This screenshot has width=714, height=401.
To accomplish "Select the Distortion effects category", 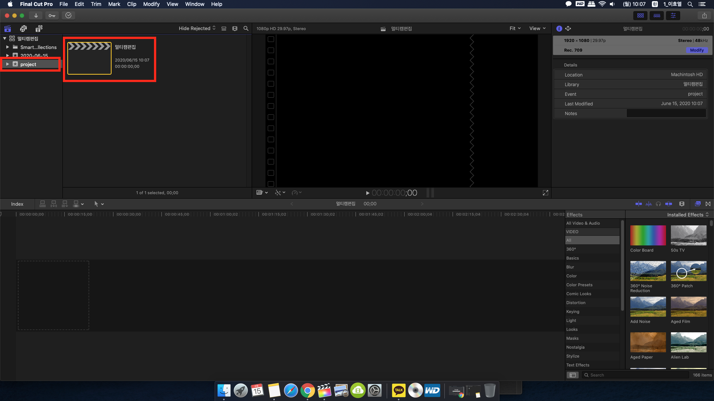I will point(576,303).
